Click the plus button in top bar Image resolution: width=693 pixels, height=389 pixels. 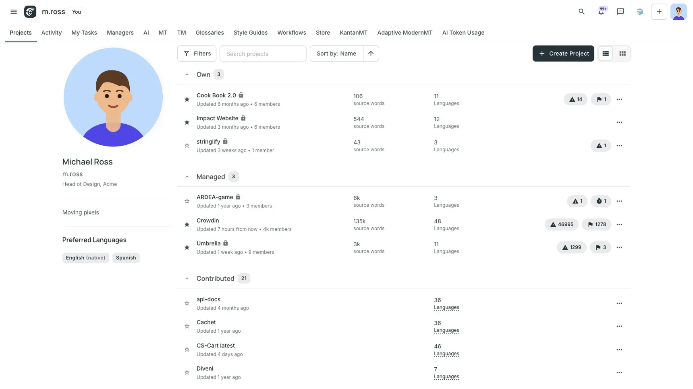659,12
